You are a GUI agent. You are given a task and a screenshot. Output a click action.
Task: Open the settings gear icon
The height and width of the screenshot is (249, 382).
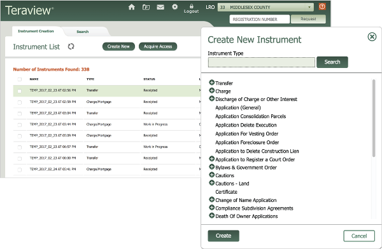pyautogui.click(x=174, y=7)
